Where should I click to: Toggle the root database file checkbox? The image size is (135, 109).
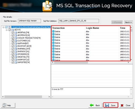6,27
